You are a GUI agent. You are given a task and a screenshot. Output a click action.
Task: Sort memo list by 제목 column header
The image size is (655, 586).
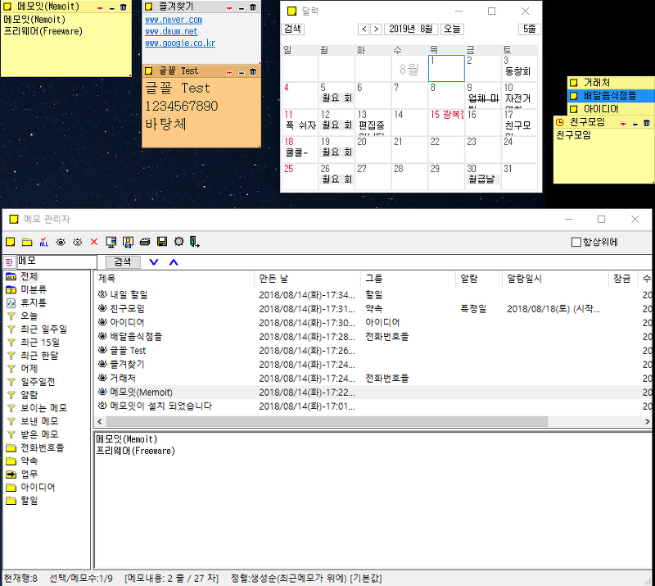coord(174,279)
